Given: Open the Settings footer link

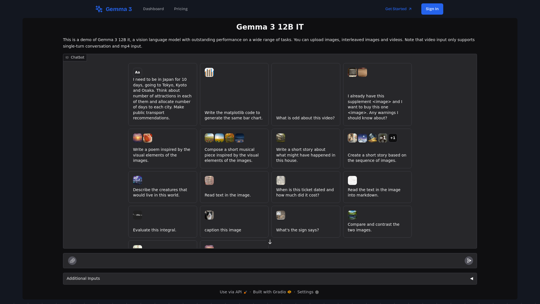Looking at the screenshot, I should (308, 292).
